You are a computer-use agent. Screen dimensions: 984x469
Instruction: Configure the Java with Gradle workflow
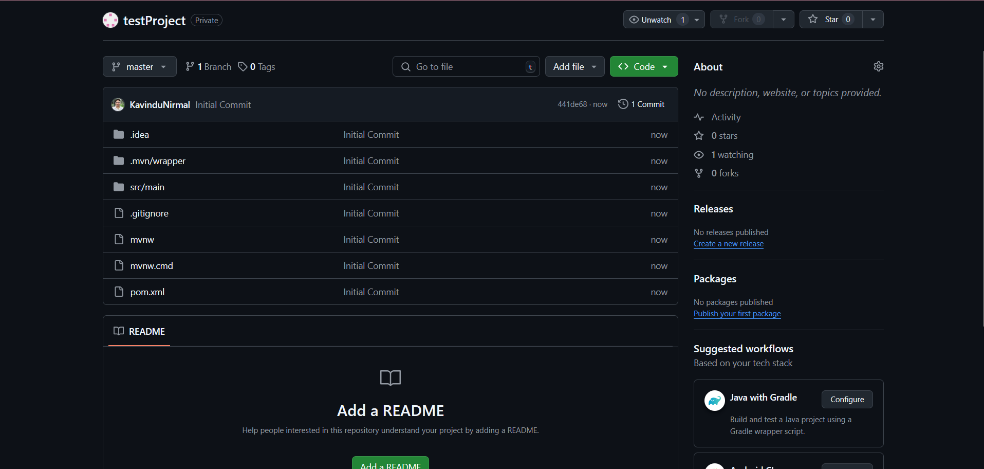pyautogui.click(x=847, y=399)
